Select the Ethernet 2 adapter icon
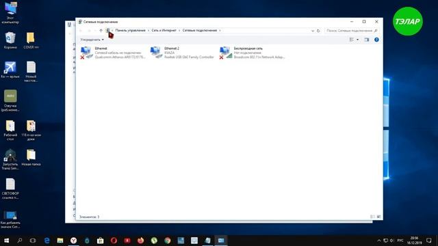438x246 pixels. click(156, 53)
